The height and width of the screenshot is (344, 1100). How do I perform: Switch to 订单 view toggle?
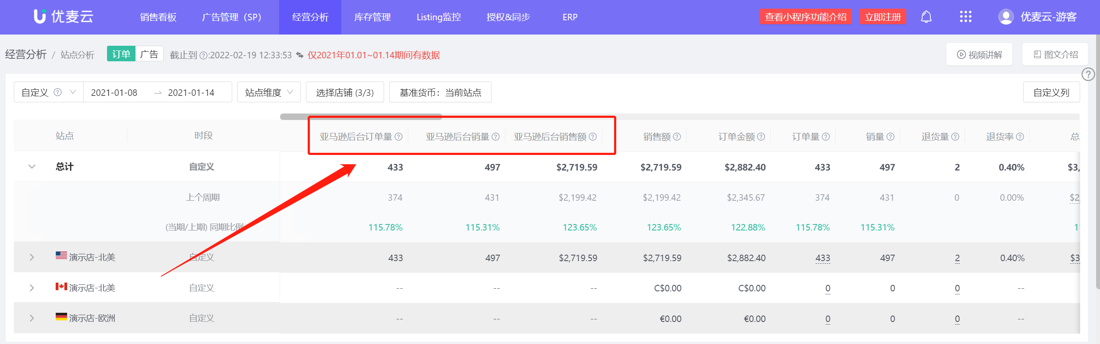coord(121,54)
